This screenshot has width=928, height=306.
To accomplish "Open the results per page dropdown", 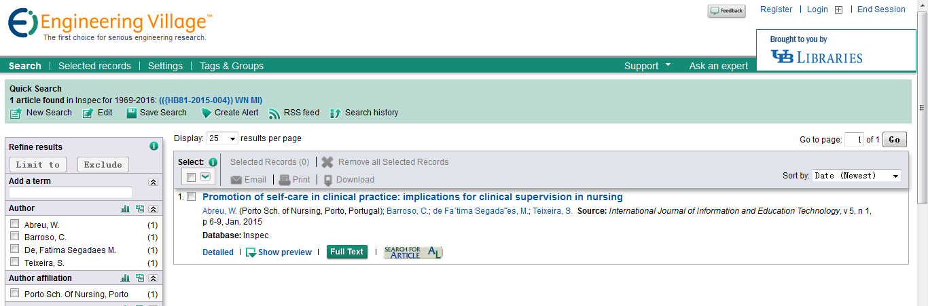I will pyautogui.click(x=222, y=138).
